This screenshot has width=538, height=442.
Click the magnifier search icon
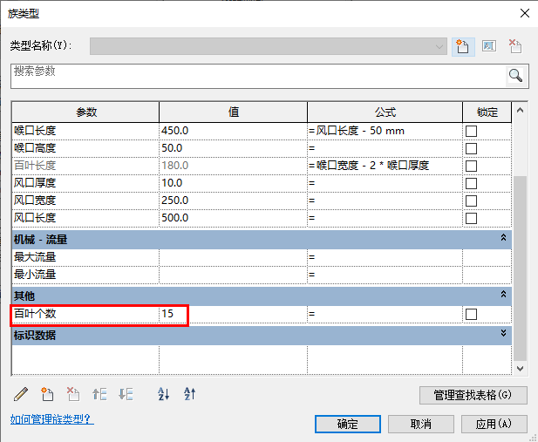(515, 76)
